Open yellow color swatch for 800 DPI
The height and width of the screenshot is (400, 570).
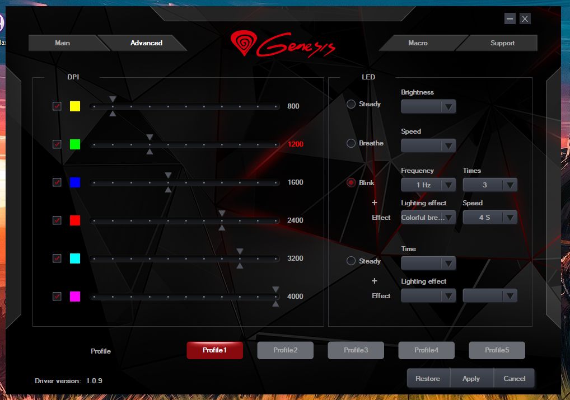[75, 106]
